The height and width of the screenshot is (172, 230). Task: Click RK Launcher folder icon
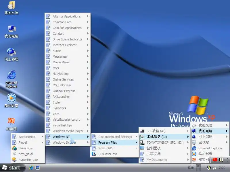[x=48, y=97]
